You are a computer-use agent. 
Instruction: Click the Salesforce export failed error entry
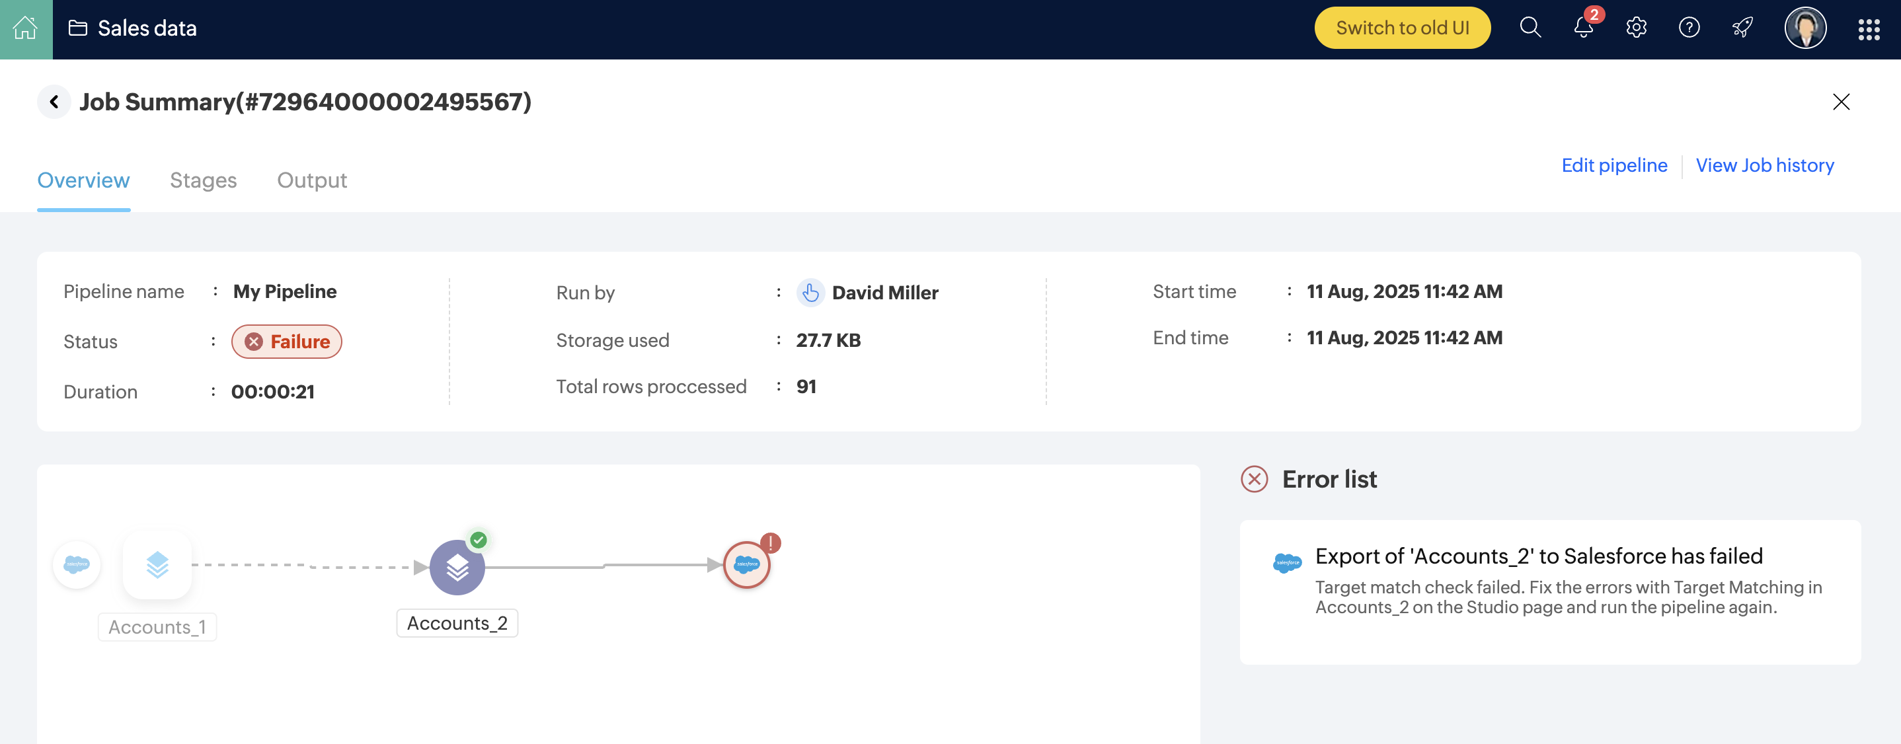[x=1538, y=556]
